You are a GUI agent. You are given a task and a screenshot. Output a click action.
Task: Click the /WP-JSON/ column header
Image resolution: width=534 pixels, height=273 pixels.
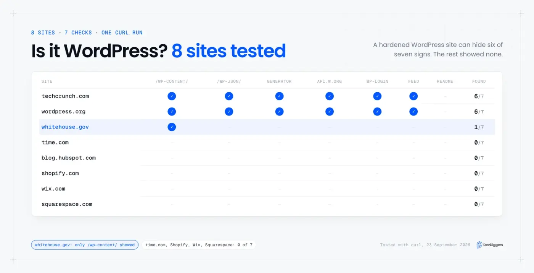click(x=229, y=82)
